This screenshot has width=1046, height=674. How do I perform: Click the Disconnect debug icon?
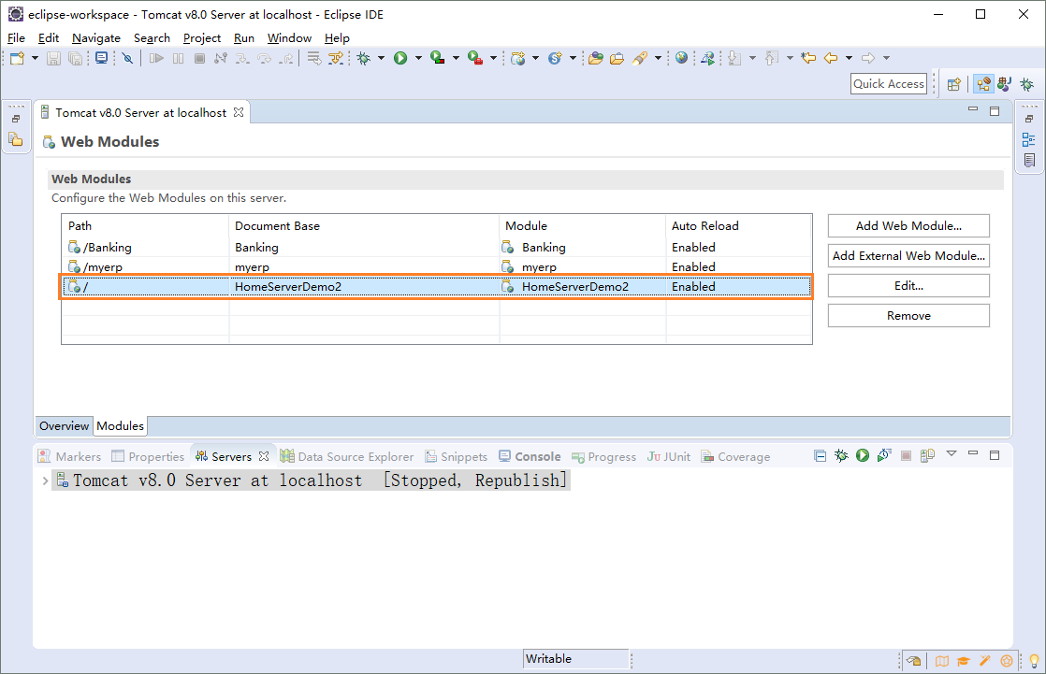(221, 58)
